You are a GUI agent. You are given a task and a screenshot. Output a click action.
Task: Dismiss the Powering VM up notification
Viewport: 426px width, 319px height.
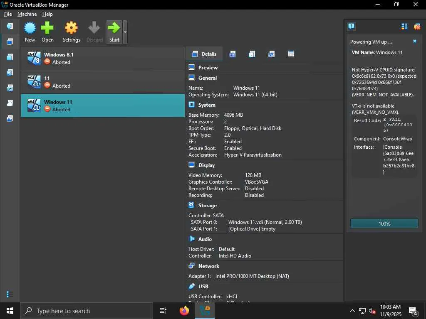(415, 41)
